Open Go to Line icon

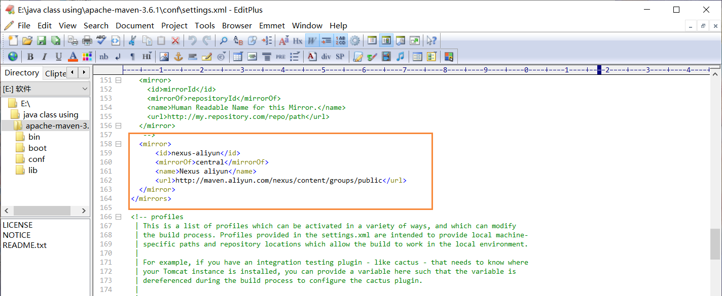[267, 40]
